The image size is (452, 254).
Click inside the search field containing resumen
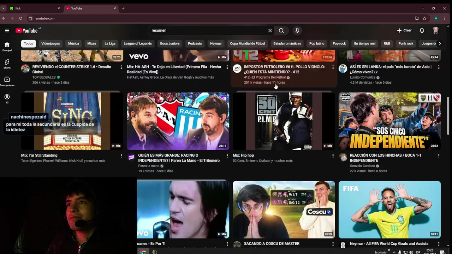tap(208, 30)
